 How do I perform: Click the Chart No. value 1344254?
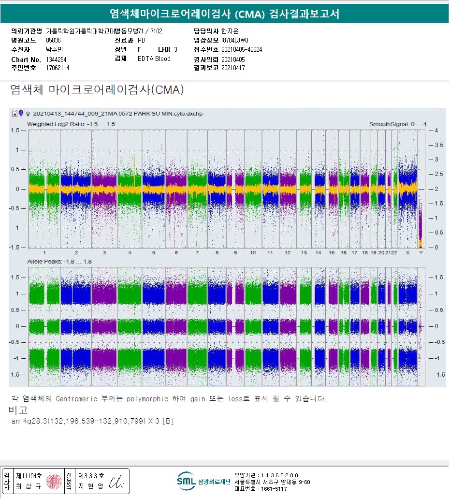click(x=57, y=59)
